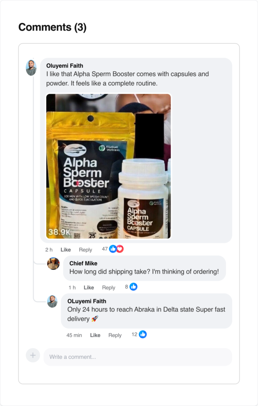Click the blue thumbs-up reaction next to 47
The image size is (258, 406).
(x=113, y=249)
